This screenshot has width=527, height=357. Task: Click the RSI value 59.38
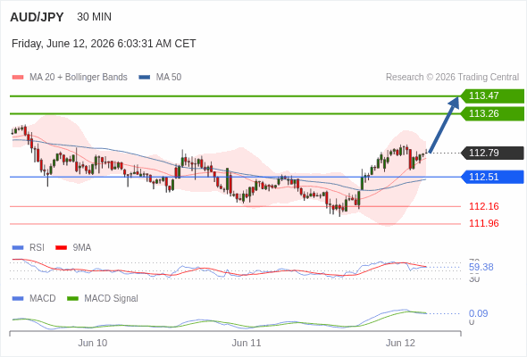(481, 268)
